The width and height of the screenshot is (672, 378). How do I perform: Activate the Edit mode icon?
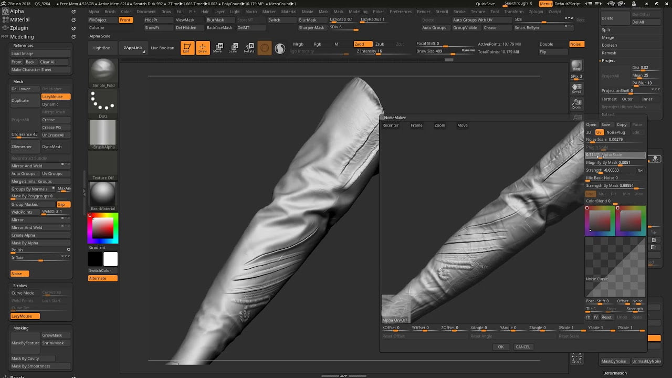tap(187, 48)
